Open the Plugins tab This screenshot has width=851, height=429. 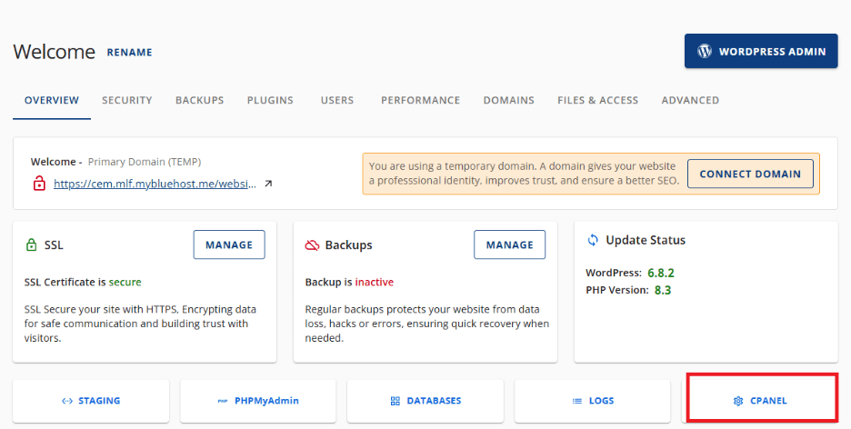click(x=270, y=101)
